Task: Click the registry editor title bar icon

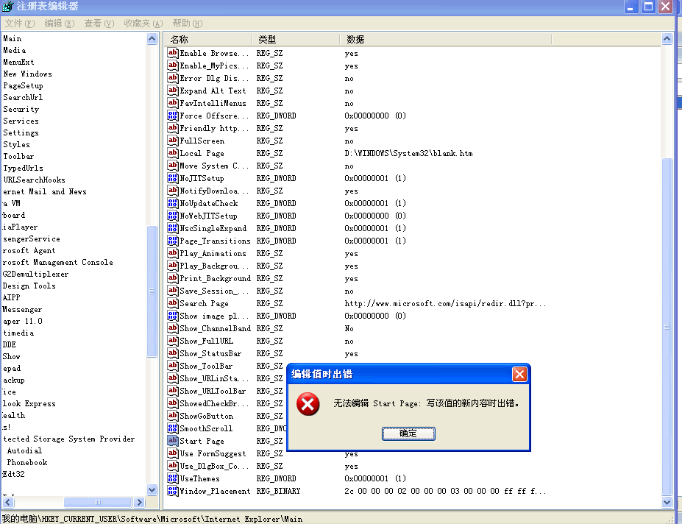Action: coord(7,6)
